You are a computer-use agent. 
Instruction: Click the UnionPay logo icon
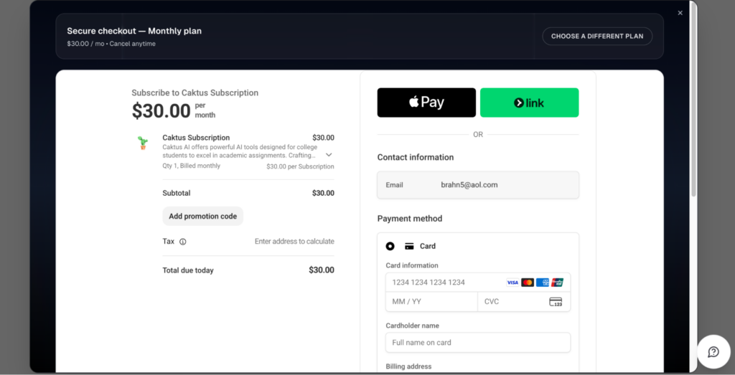tap(557, 283)
